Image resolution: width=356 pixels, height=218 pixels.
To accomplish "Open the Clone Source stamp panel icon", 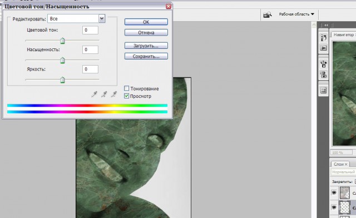I will point(324,75).
